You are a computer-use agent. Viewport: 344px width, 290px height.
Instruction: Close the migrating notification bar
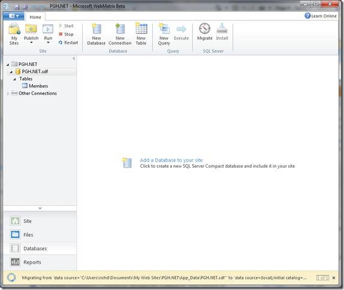click(x=334, y=278)
